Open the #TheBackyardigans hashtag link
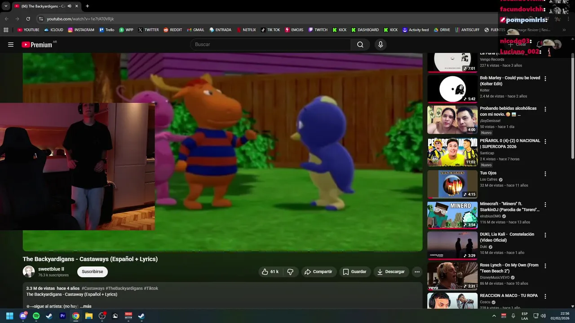 tap(124, 288)
